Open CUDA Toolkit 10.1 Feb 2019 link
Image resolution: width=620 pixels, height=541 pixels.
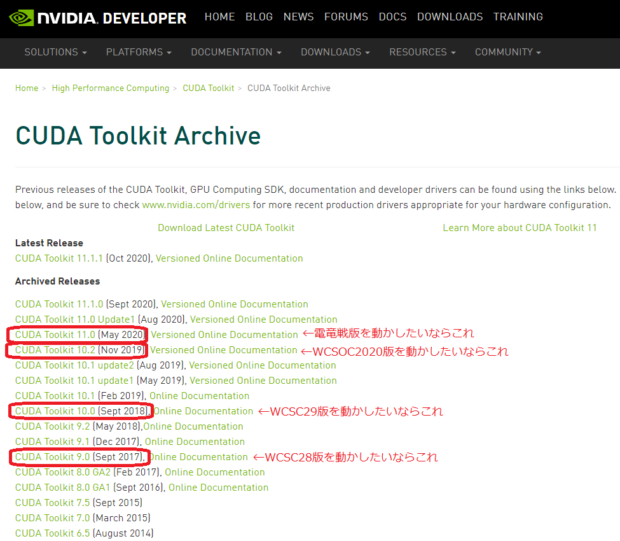click(x=55, y=396)
